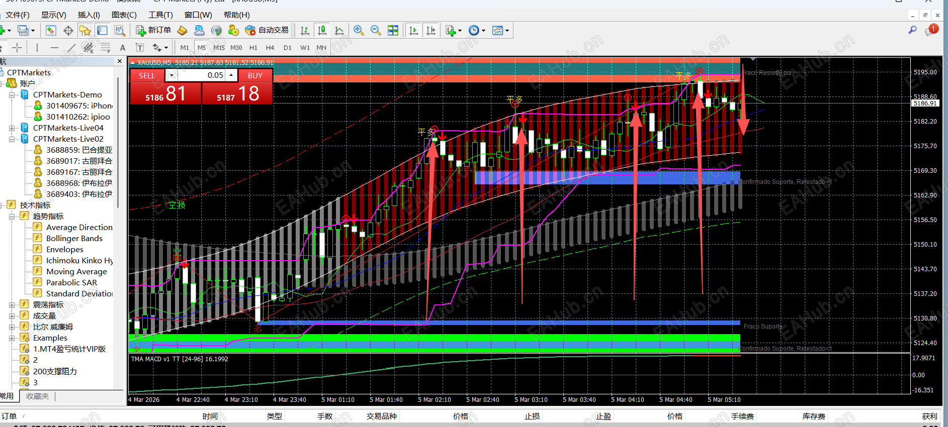Click the 新订单 new order button

tap(154, 31)
